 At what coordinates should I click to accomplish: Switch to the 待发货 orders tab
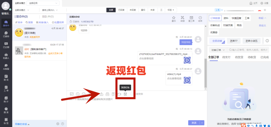tap(239, 57)
